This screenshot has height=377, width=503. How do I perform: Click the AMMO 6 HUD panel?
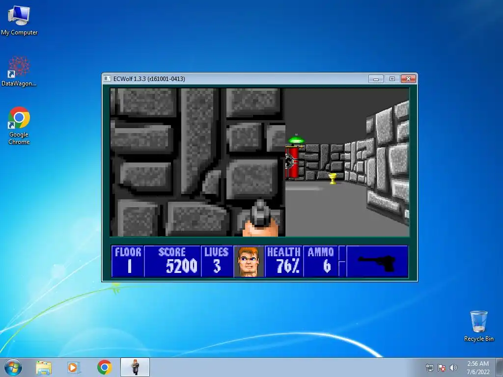(320, 261)
